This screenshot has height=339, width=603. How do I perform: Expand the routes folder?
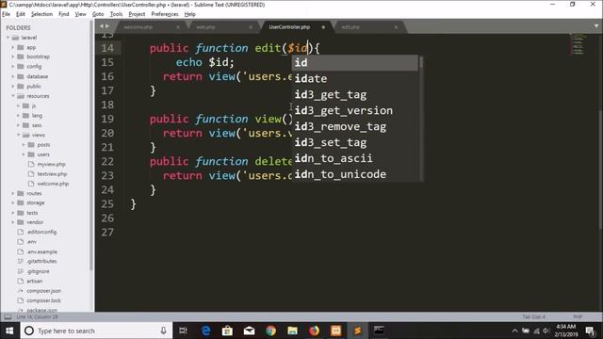pyautogui.click(x=13, y=193)
